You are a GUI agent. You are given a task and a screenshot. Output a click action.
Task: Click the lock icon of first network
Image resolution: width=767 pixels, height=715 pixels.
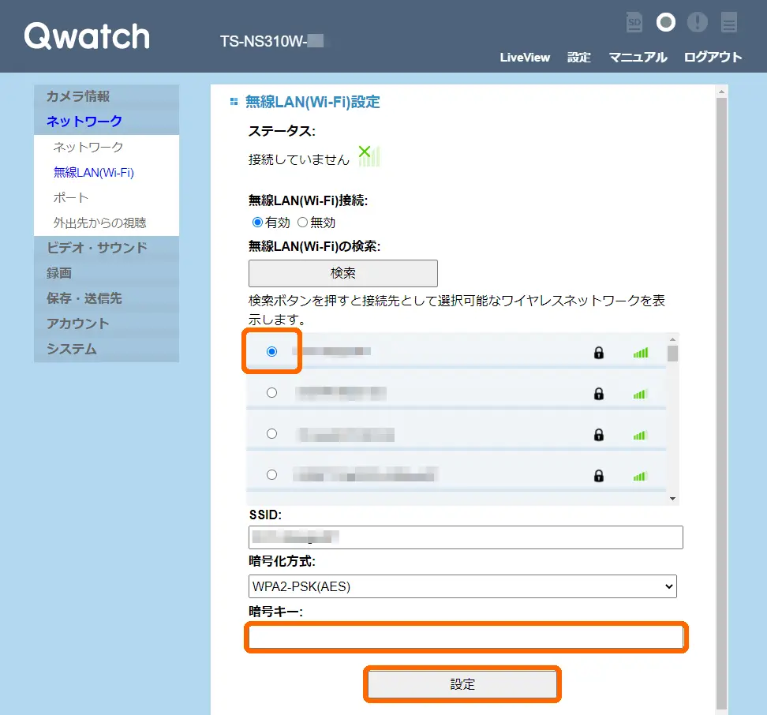(x=599, y=352)
